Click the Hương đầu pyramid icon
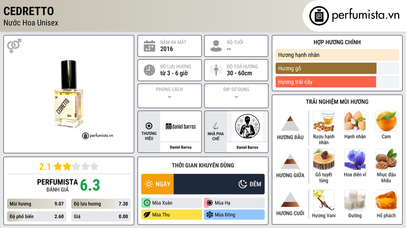Screen dimensions: 406x228 (290, 123)
